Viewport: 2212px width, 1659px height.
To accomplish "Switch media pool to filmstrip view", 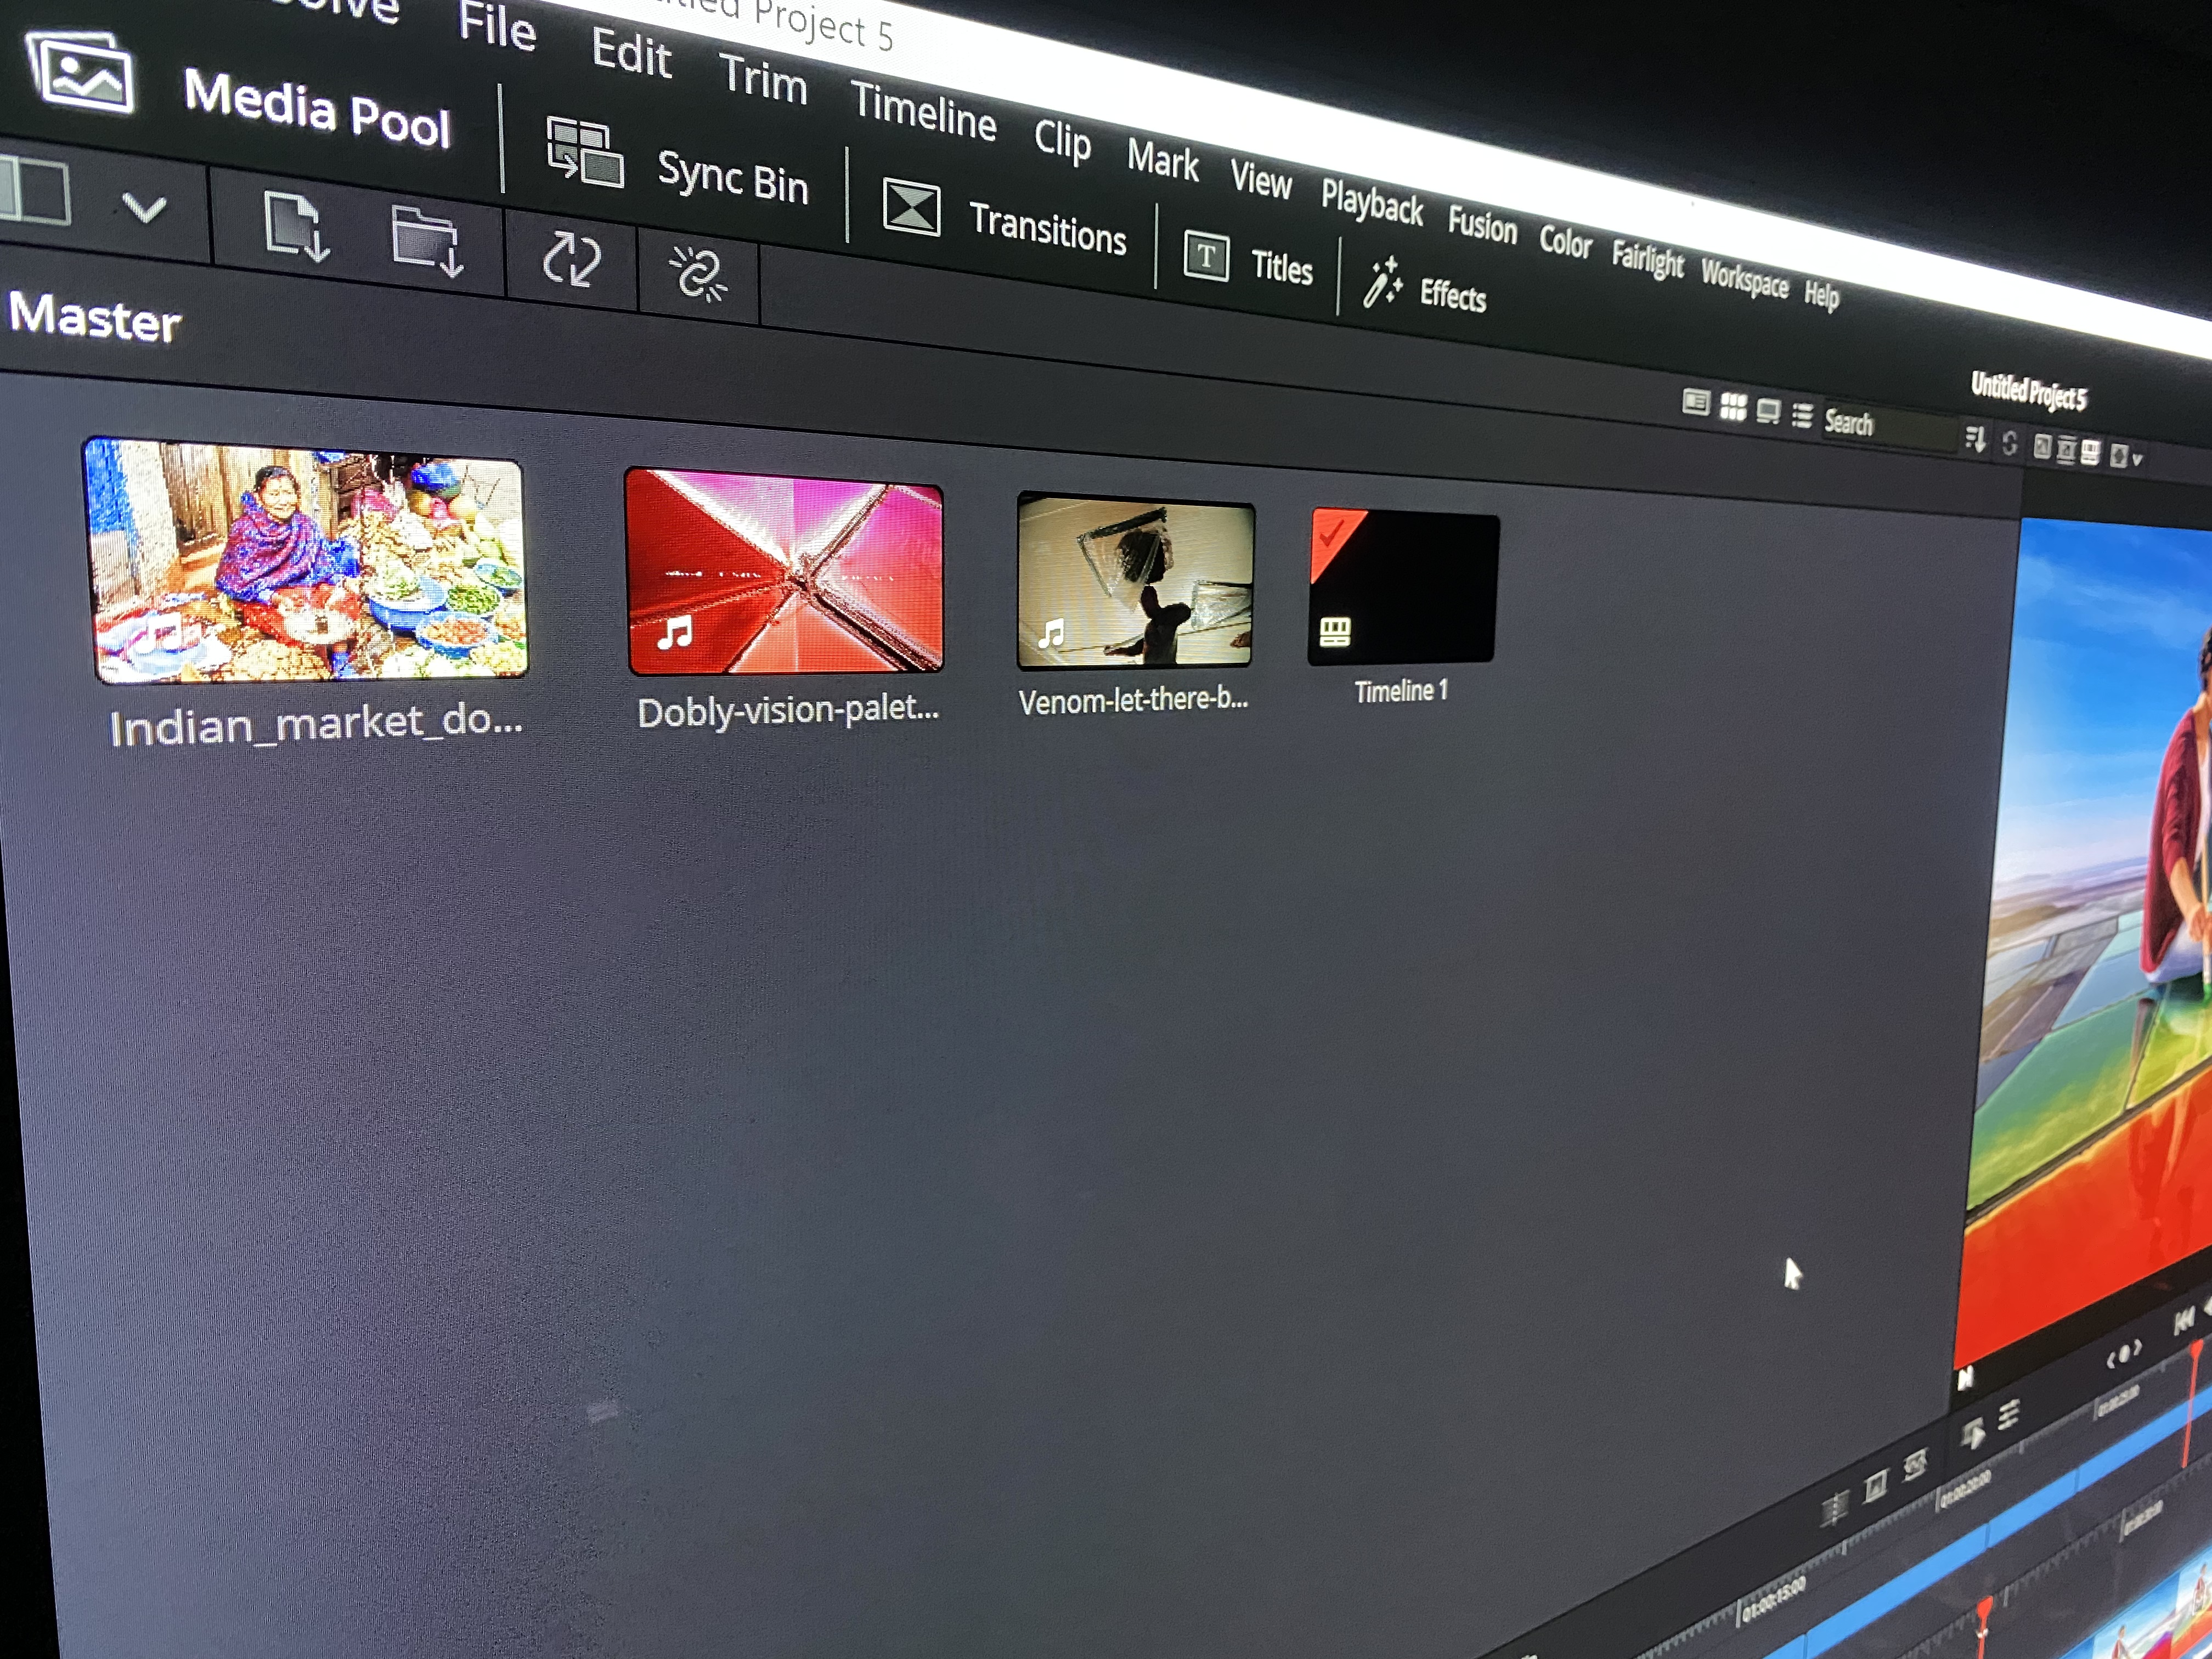I will pos(1768,411).
